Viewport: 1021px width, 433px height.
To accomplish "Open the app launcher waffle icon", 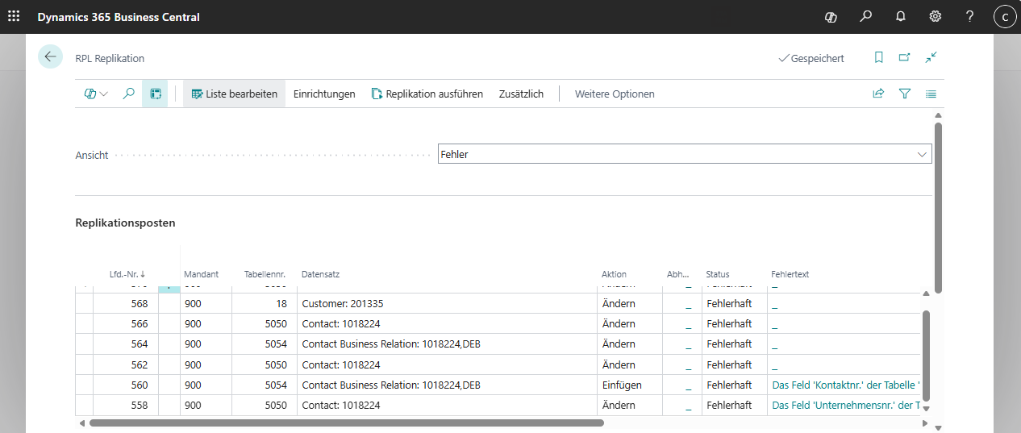I will click(x=14, y=16).
